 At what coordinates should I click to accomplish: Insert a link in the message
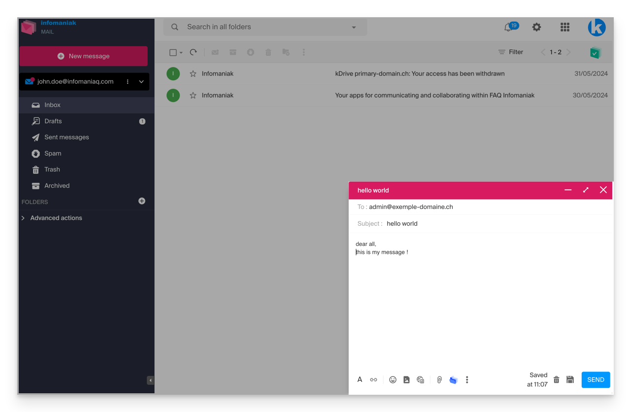(373, 379)
